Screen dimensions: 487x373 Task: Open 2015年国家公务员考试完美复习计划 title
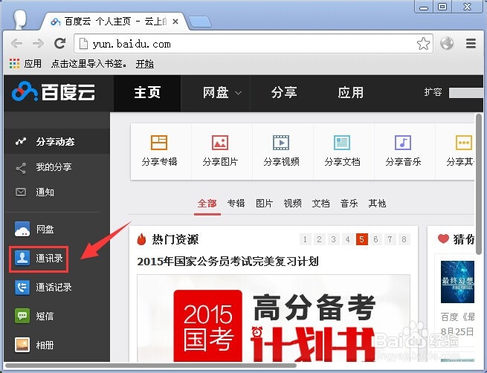pyautogui.click(x=228, y=262)
